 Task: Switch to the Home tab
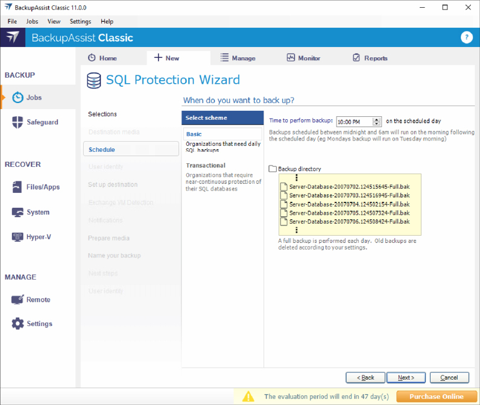[x=103, y=58]
